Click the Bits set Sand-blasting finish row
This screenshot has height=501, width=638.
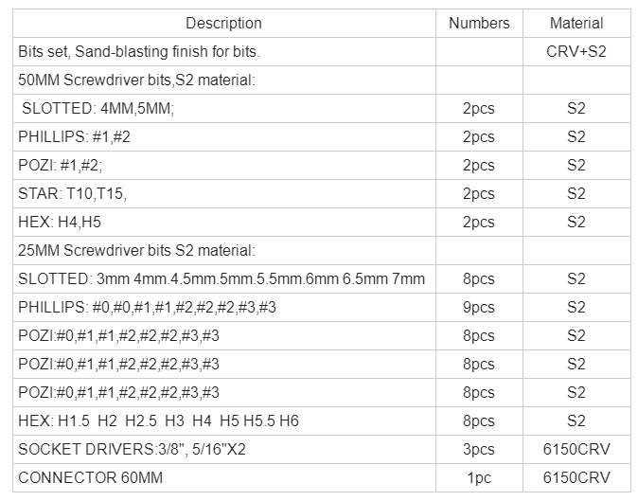[322, 52]
